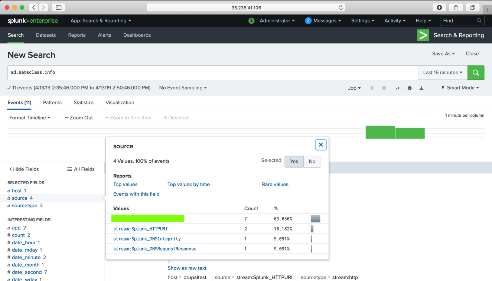The width and height of the screenshot is (492, 281).
Task: Open the Top values report
Action: [x=126, y=185]
